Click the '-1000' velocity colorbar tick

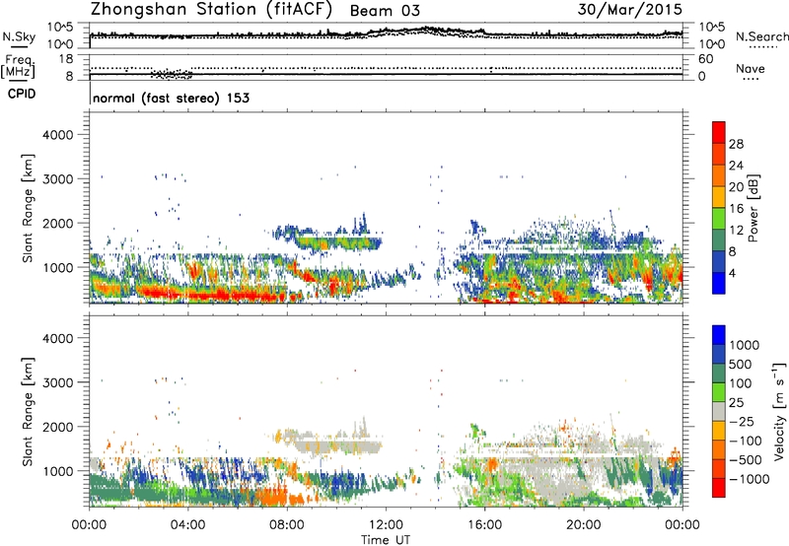click(749, 479)
